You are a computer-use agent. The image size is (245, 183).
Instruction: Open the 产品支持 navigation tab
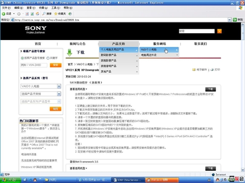[119, 44]
